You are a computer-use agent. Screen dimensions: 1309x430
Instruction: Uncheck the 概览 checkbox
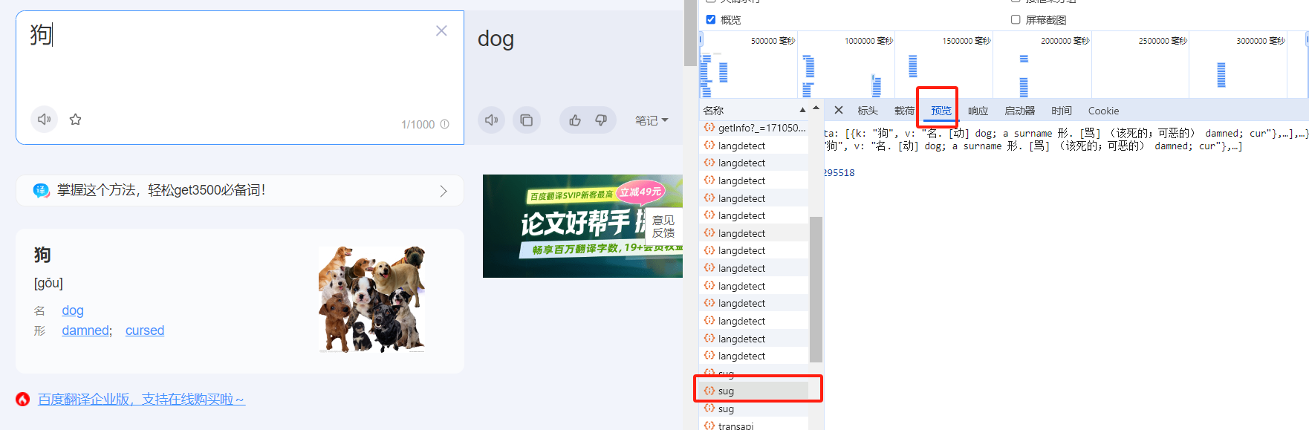pos(711,19)
